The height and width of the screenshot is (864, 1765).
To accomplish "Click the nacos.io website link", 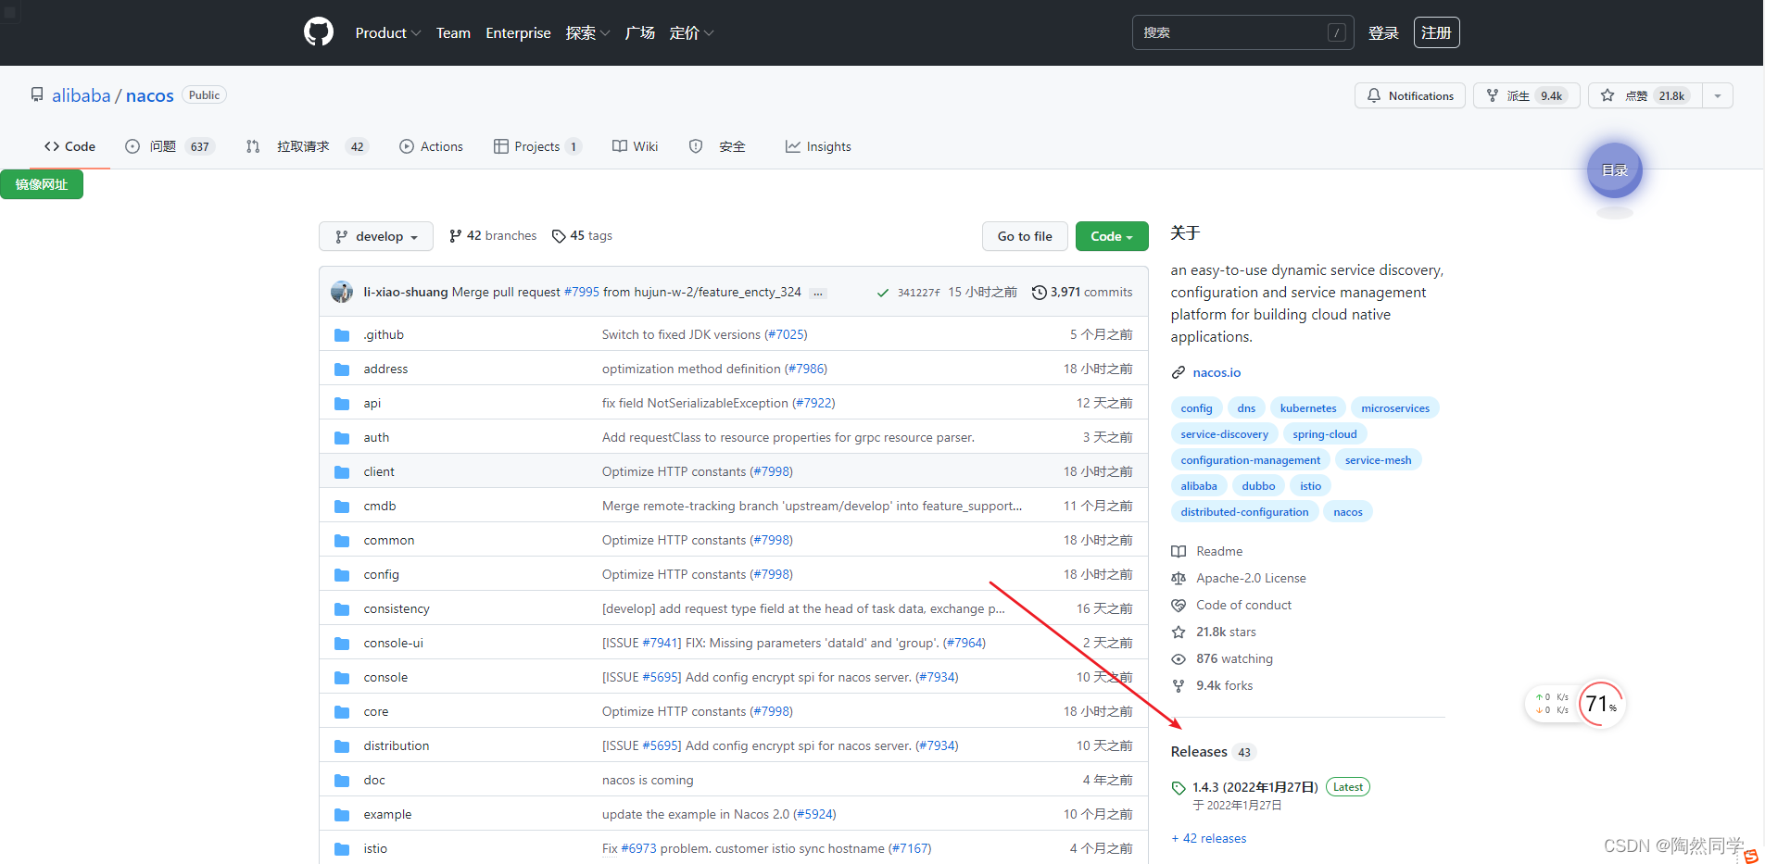I will pyautogui.click(x=1217, y=372).
